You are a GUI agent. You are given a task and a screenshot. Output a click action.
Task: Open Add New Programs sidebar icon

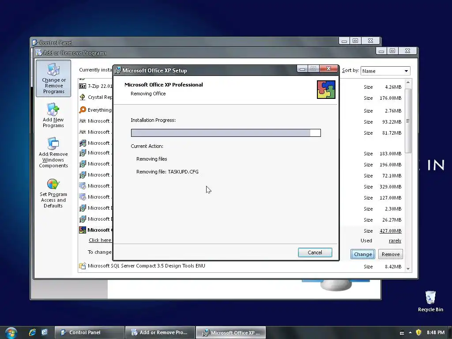pyautogui.click(x=53, y=116)
